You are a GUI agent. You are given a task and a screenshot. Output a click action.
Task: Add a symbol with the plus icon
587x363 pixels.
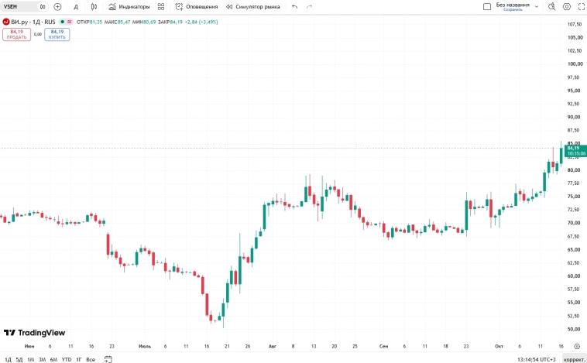tap(57, 6)
